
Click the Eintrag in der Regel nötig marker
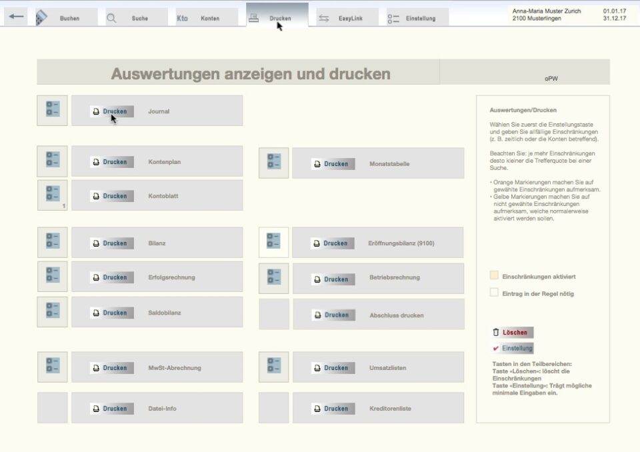coord(494,293)
